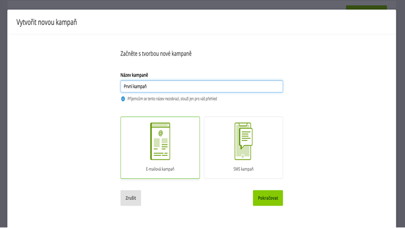Click the "SMS kampaň" label

tap(243, 169)
